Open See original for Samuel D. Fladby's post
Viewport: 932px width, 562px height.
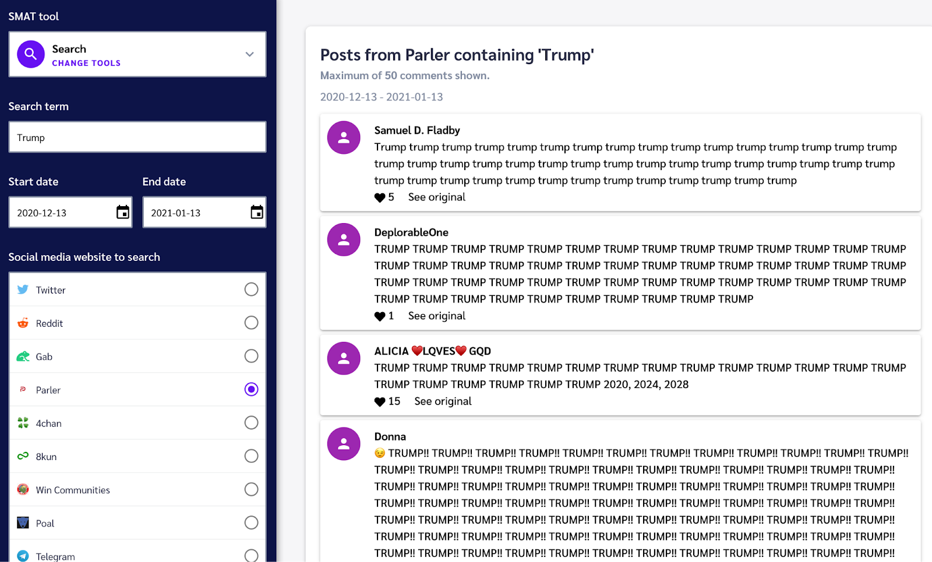click(437, 197)
